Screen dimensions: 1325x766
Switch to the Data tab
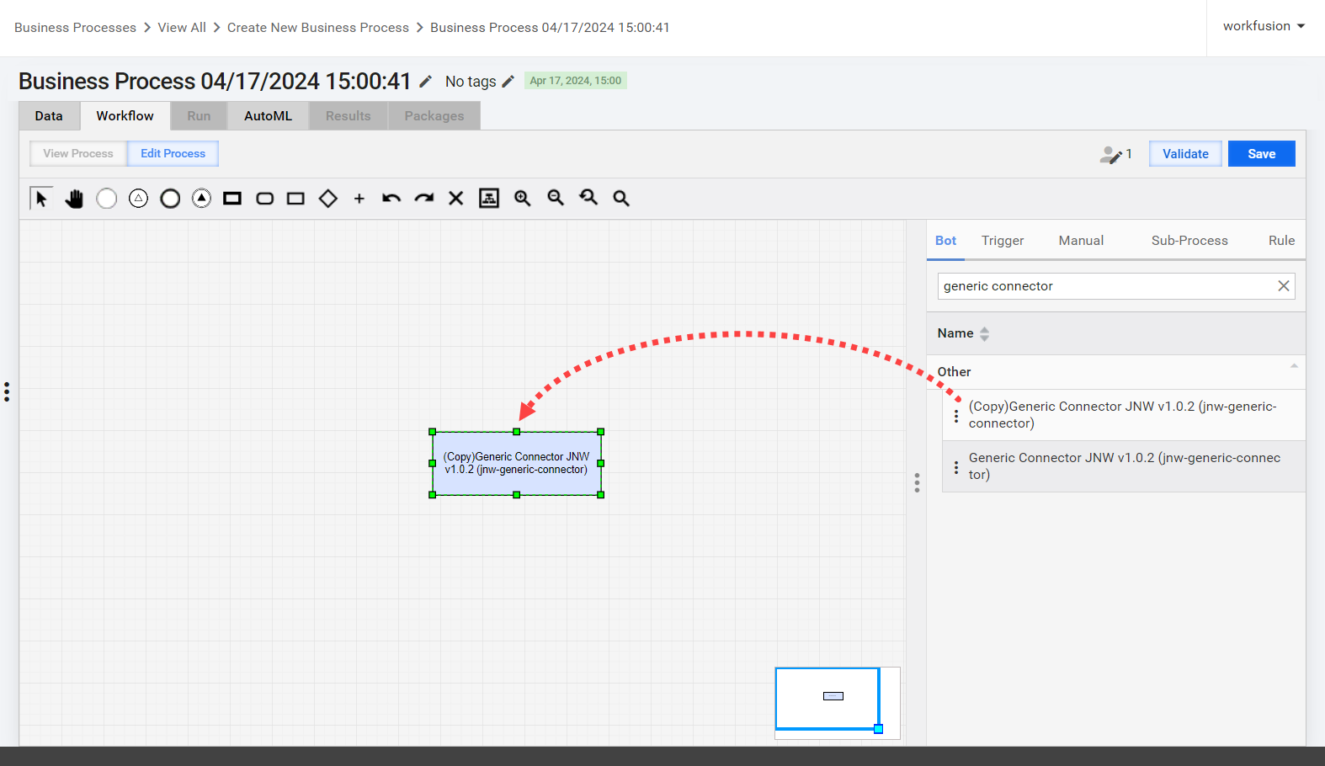tap(49, 116)
